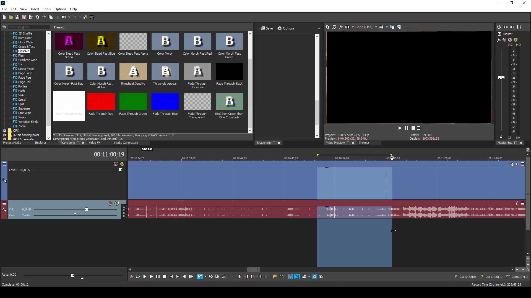Toggle Split Screen View in preview
Screen dimensions: 531x298
click(x=347, y=27)
